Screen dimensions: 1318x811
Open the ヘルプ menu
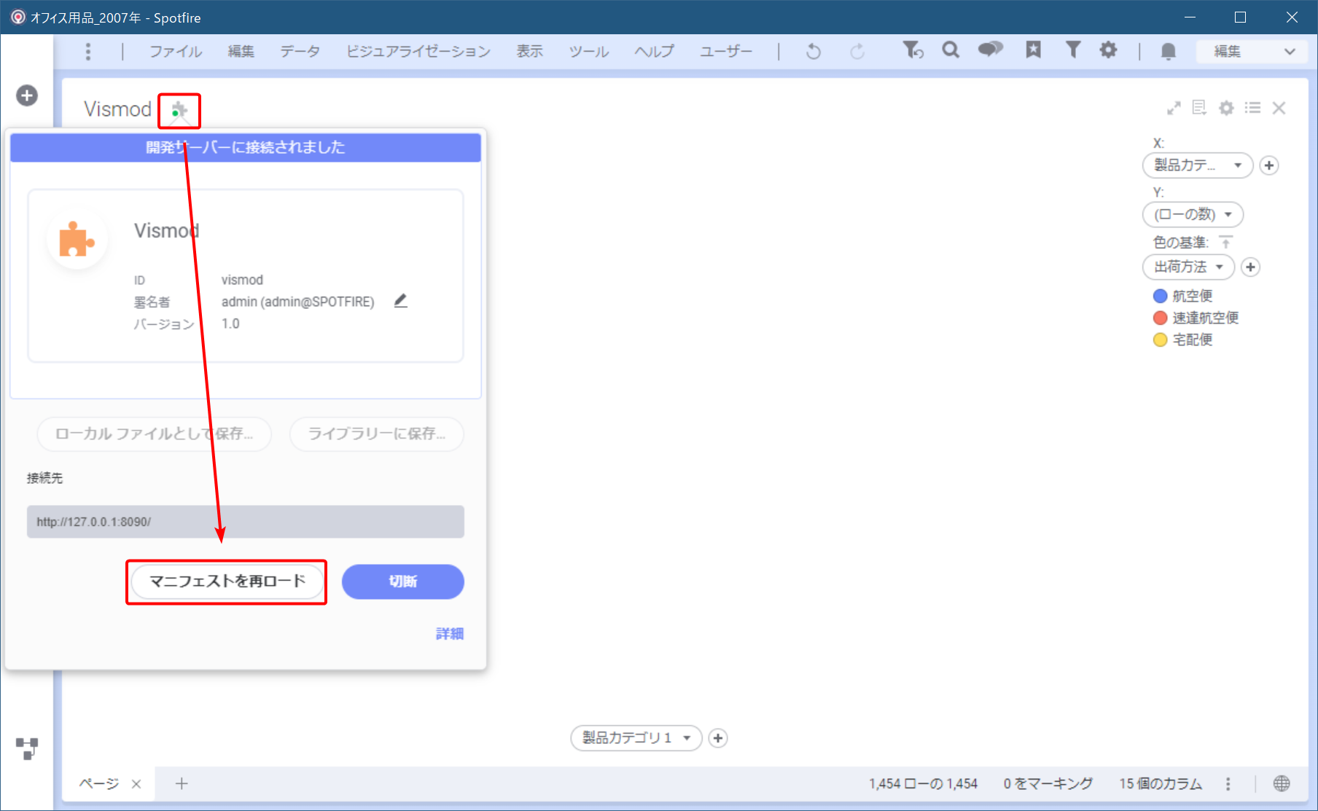point(654,51)
